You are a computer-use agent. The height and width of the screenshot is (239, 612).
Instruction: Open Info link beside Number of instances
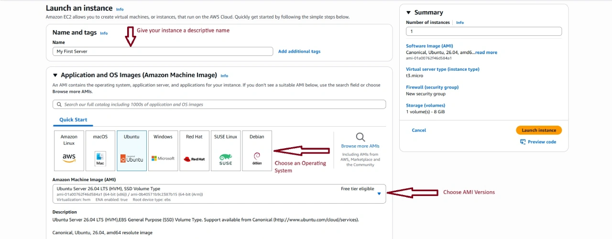(x=460, y=22)
